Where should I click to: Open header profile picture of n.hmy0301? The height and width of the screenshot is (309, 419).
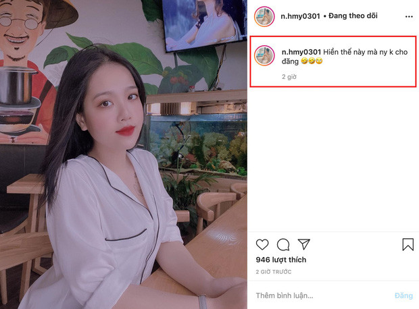click(x=264, y=17)
